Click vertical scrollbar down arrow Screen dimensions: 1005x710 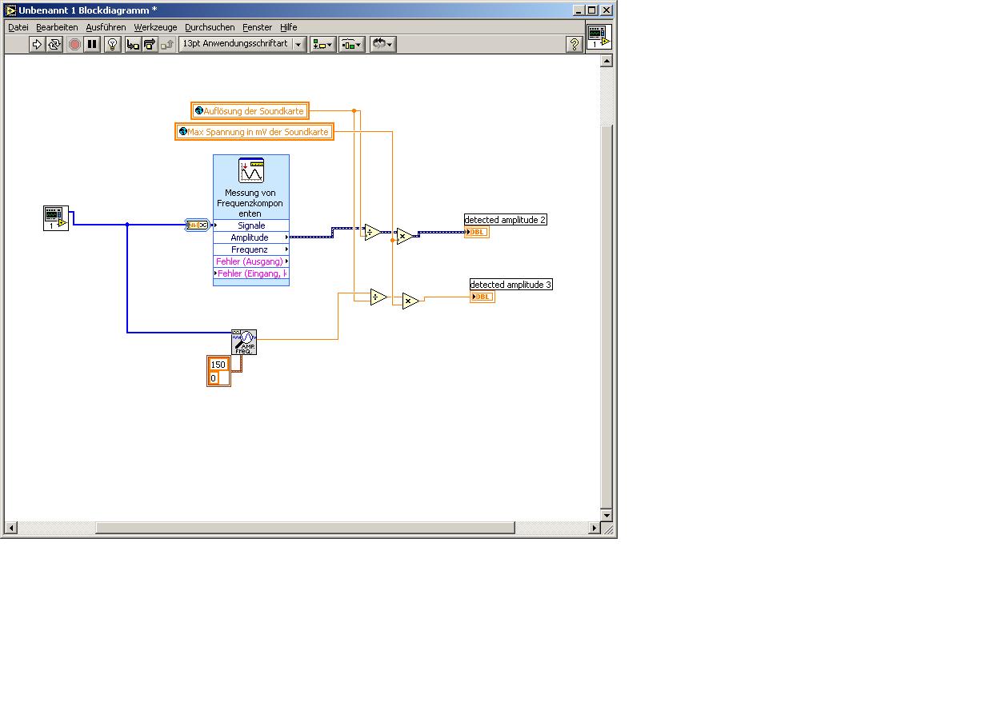[x=607, y=516]
